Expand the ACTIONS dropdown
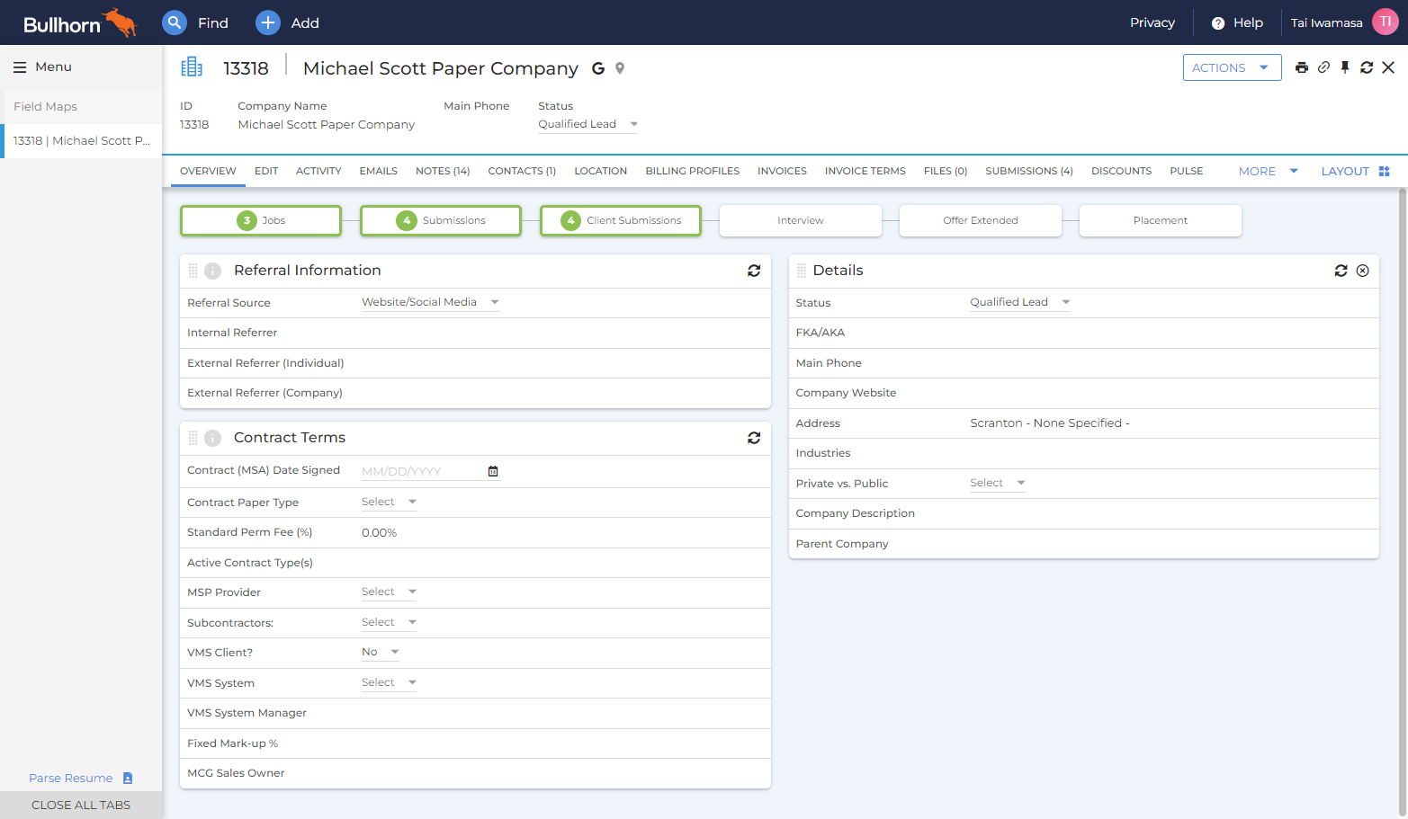 click(x=1233, y=67)
